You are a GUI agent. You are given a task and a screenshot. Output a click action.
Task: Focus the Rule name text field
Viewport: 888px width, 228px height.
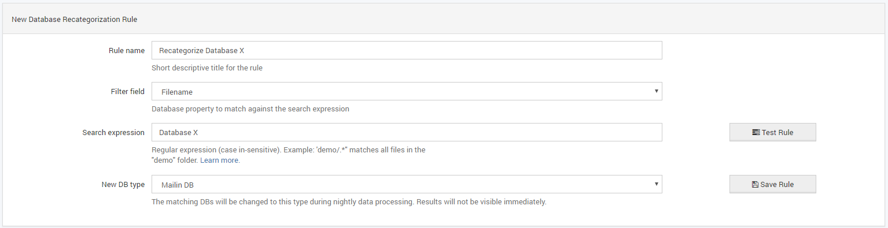(407, 50)
